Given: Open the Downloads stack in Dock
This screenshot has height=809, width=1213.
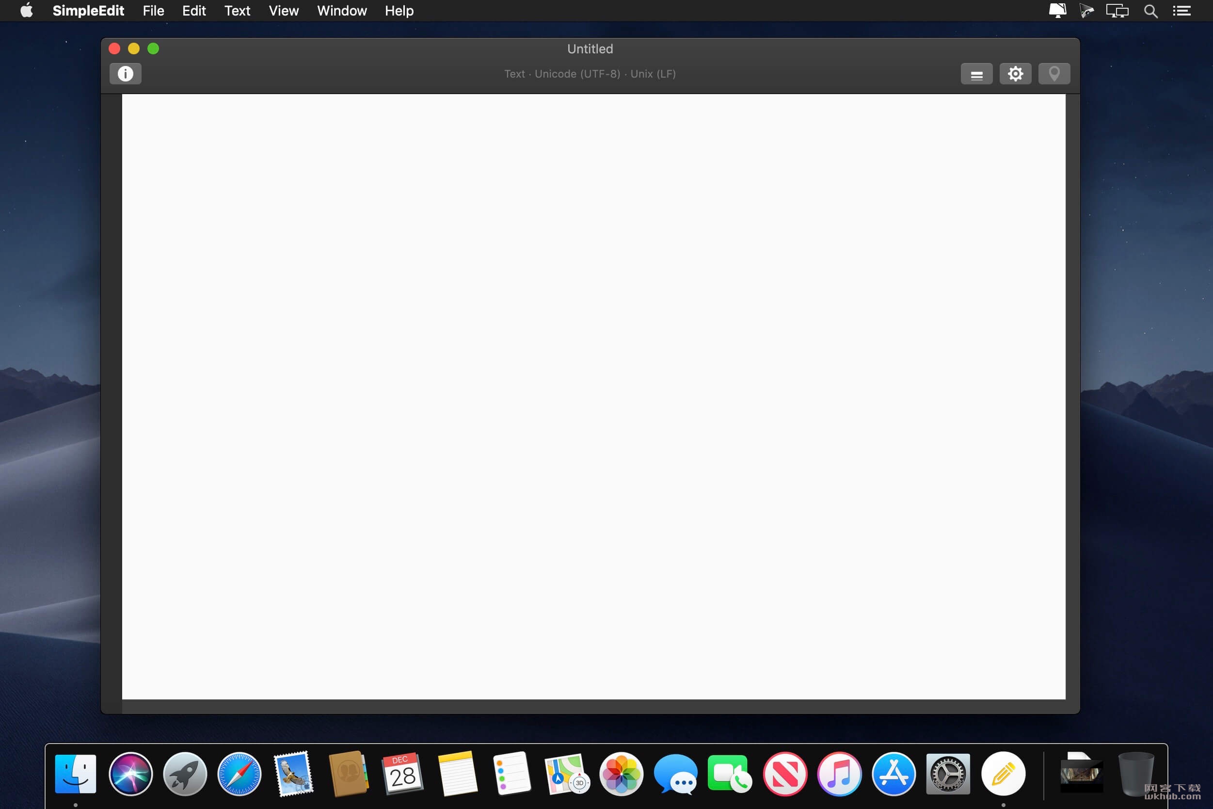Looking at the screenshot, I should point(1082,773).
